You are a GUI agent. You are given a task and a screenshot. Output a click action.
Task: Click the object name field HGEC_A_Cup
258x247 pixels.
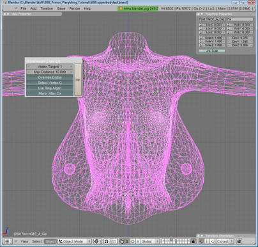(212, 19)
